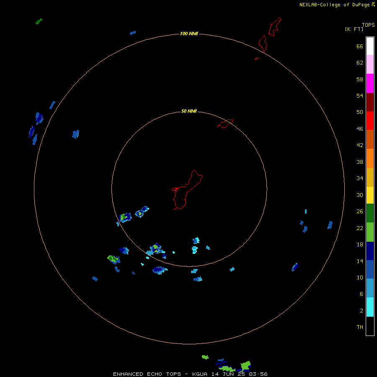Click the 22 value on the scale
The image size is (377, 377).
tap(360, 228)
